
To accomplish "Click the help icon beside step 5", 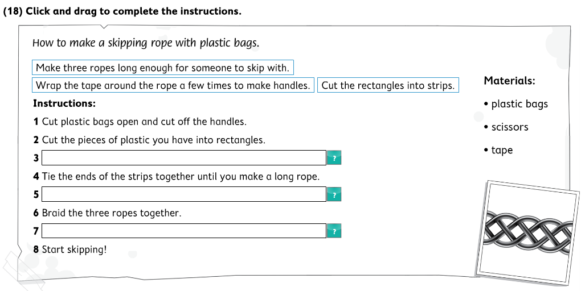I will click(x=334, y=195).
